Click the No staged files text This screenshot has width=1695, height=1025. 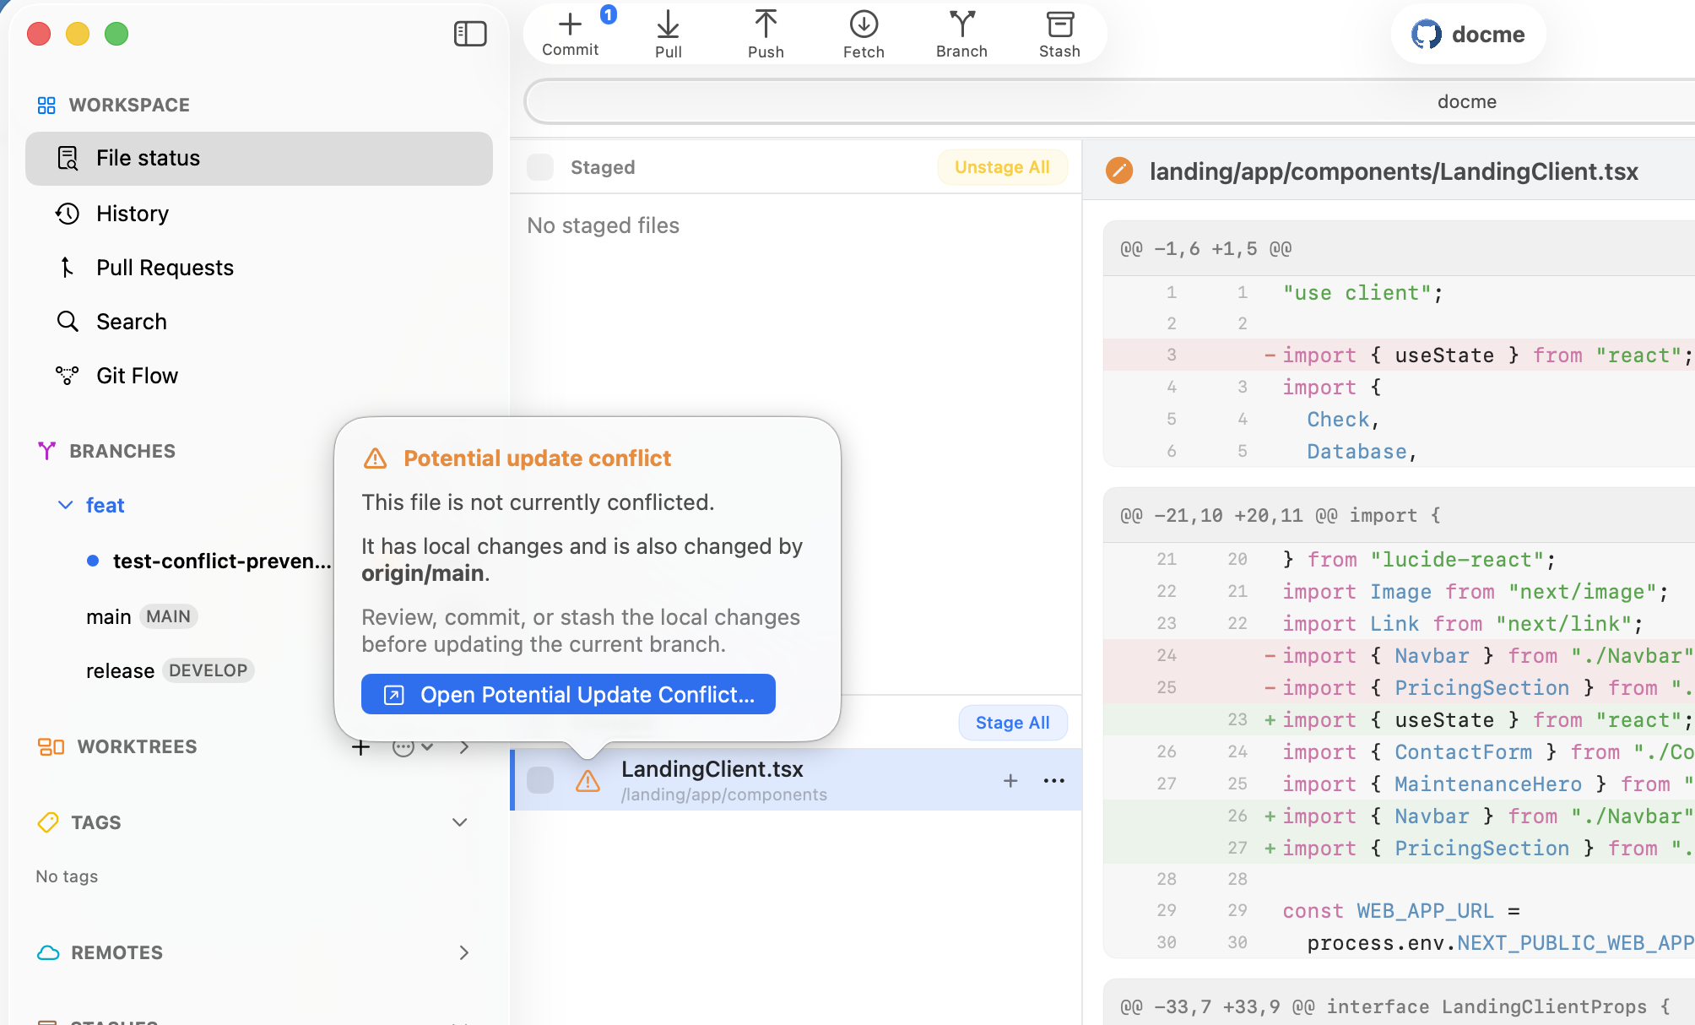click(603, 225)
